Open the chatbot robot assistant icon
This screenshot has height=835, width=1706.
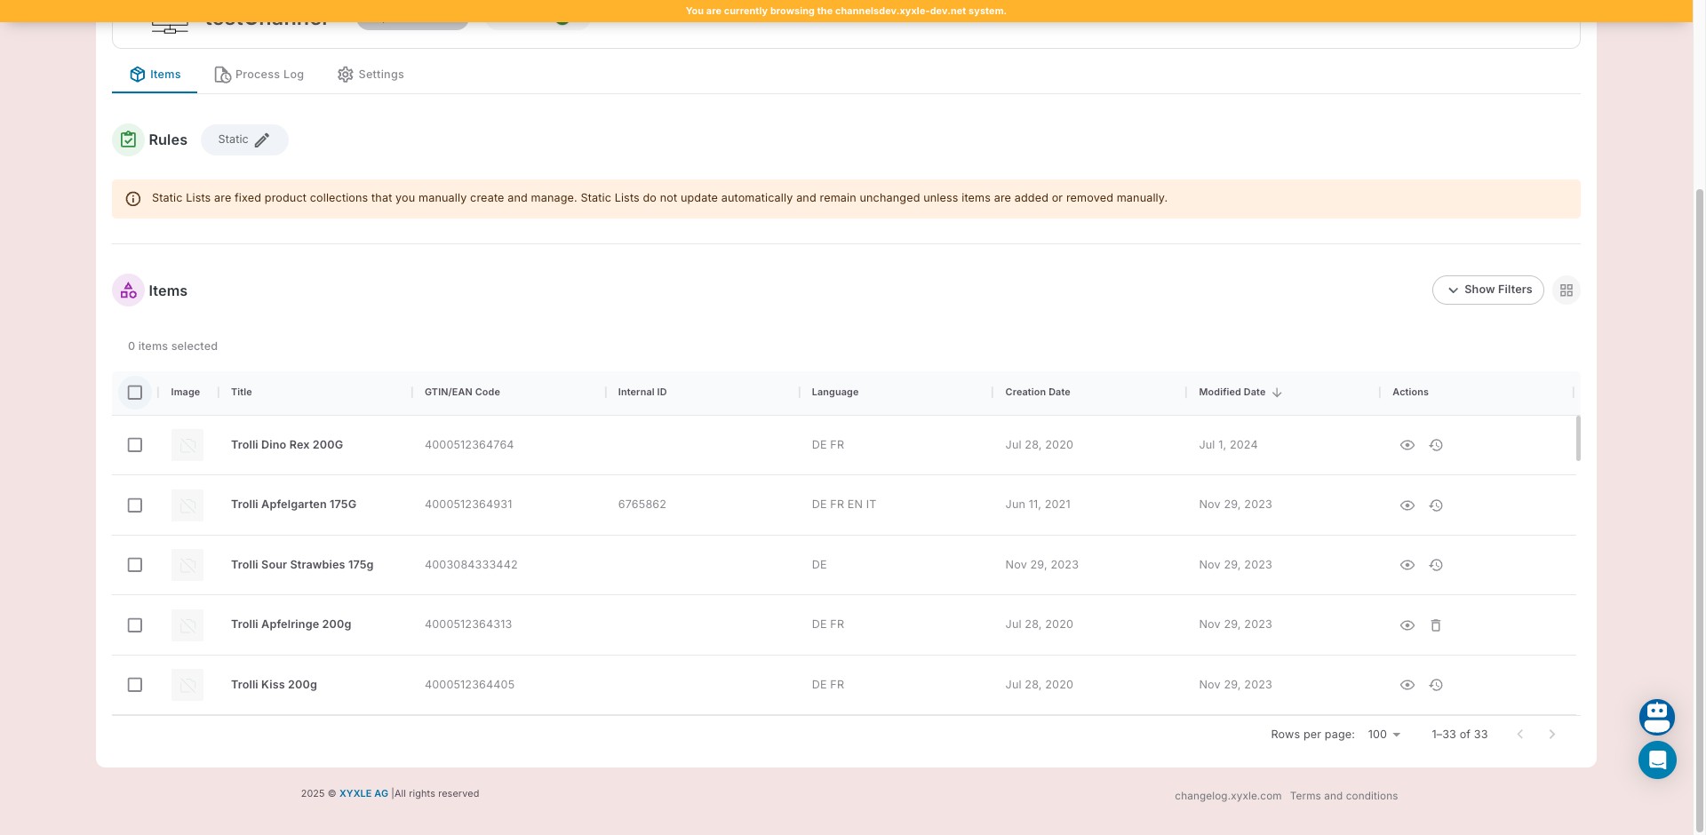[x=1656, y=717]
